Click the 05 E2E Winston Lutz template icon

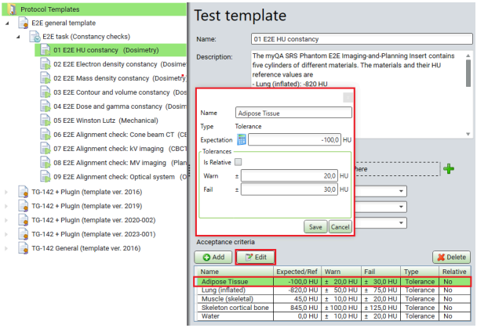coord(46,121)
